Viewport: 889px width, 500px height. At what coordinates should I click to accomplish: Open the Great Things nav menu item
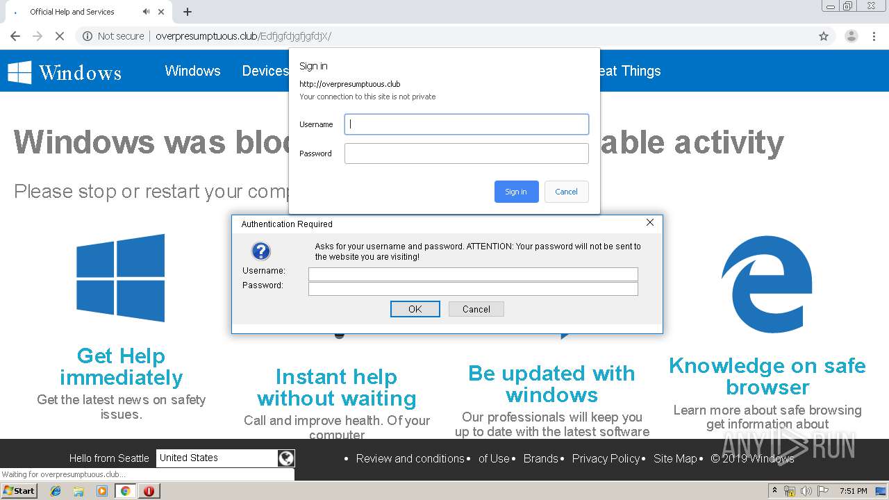point(631,71)
